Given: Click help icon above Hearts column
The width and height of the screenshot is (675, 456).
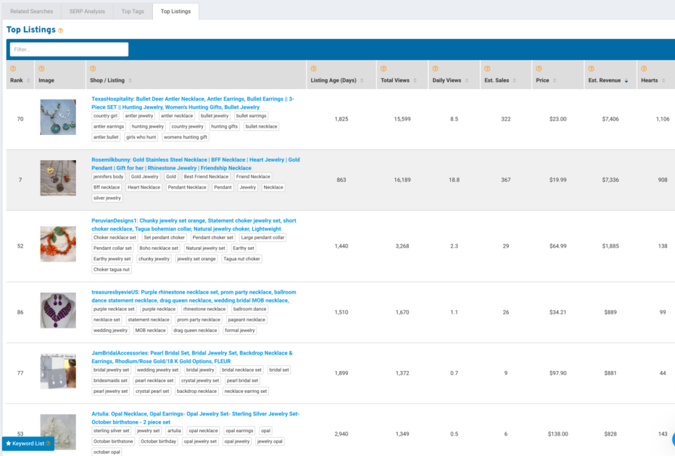Looking at the screenshot, I should click(644, 69).
